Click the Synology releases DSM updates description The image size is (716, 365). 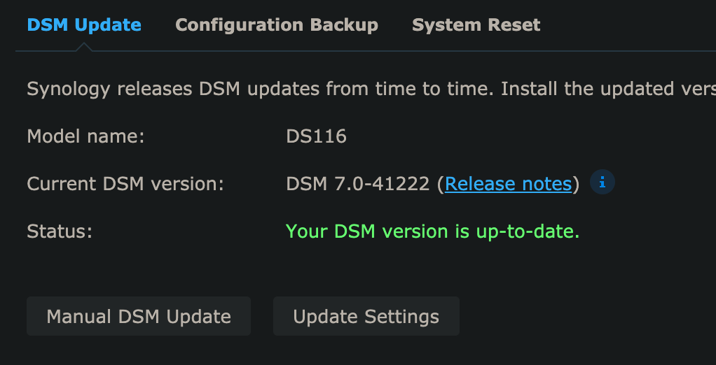pyautogui.click(x=371, y=89)
